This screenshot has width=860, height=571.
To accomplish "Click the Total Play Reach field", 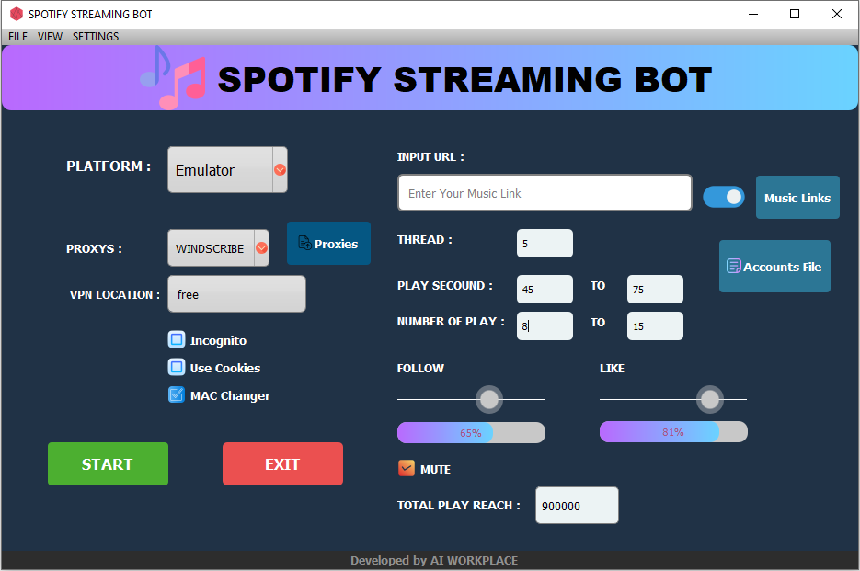I will (577, 505).
